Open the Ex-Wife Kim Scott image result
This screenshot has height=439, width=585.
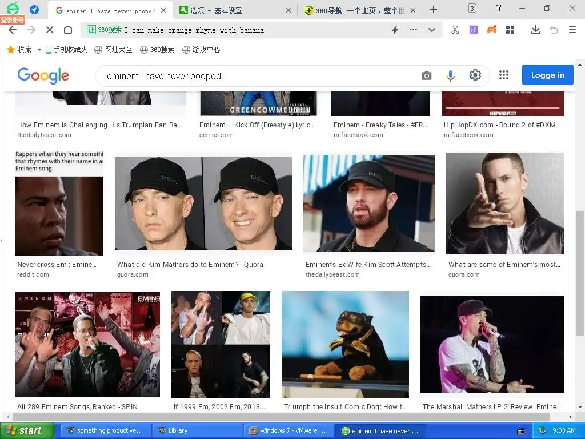pos(369,203)
